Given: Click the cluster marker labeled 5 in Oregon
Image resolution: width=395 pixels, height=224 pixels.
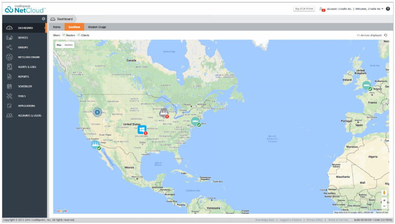Looking at the screenshot, I should (x=97, y=112).
